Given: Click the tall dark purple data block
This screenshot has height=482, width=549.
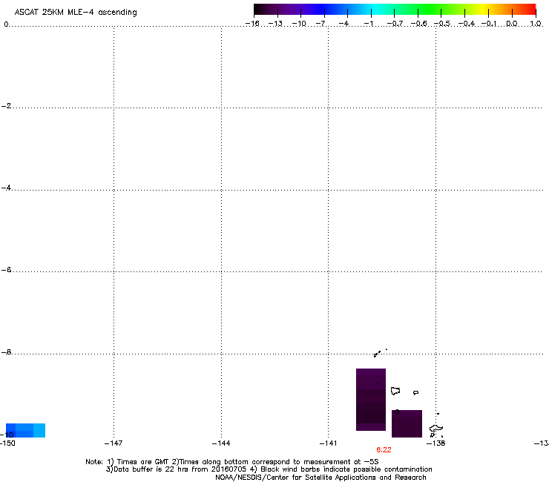Looking at the screenshot, I should pyautogui.click(x=371, y=400).
